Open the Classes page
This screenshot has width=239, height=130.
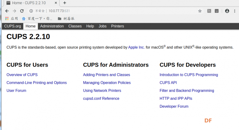click(x=75, y=26)
